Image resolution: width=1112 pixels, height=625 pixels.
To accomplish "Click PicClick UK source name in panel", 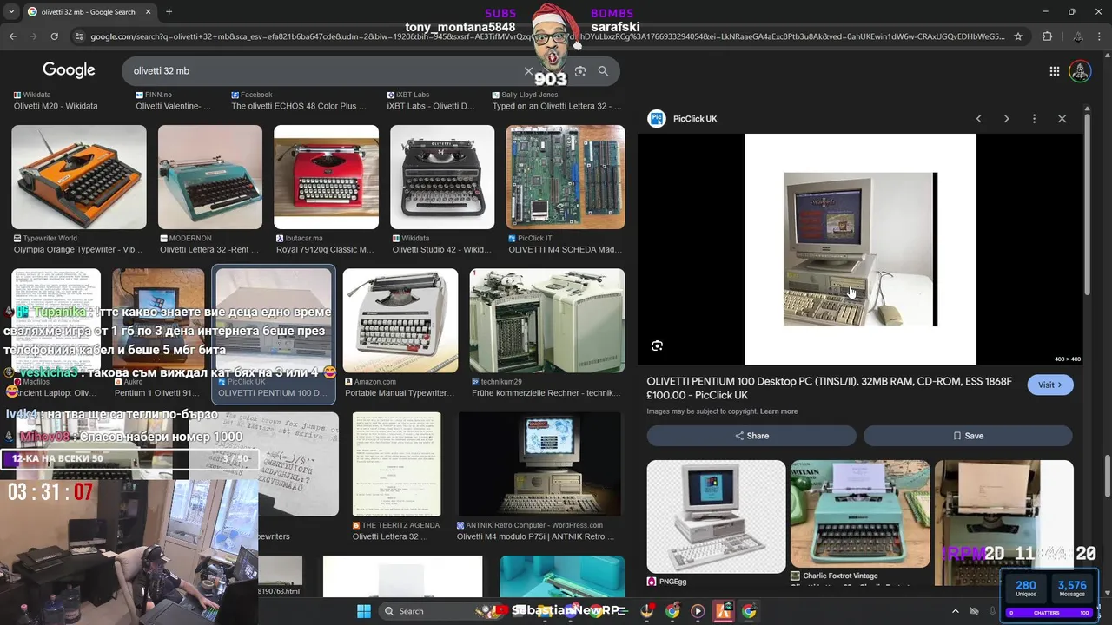I will click(x=695, y=119).
